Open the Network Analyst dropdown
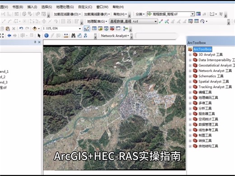Viewport: 235px width, 176px height. pos(115,36)
